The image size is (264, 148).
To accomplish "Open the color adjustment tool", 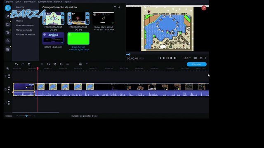I will click(61, 64).
